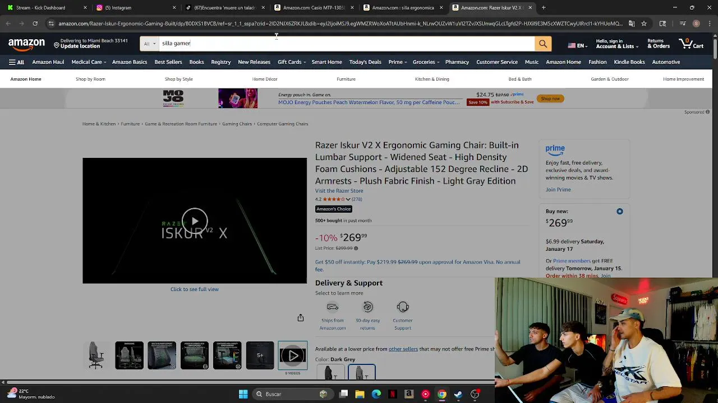
Task: Expand the Medical Care dropdown
Action: tap(89, 62)
